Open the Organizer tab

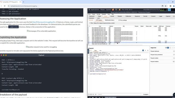168,16
